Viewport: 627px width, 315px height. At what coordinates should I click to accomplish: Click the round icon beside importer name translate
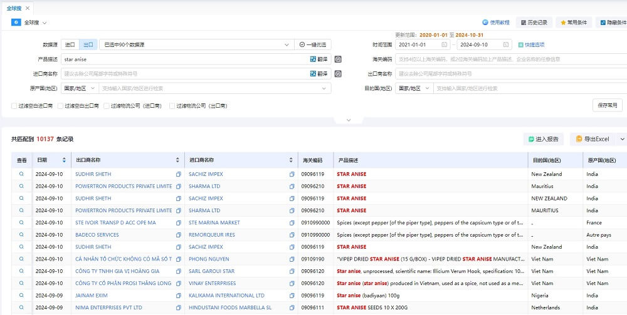338,74
